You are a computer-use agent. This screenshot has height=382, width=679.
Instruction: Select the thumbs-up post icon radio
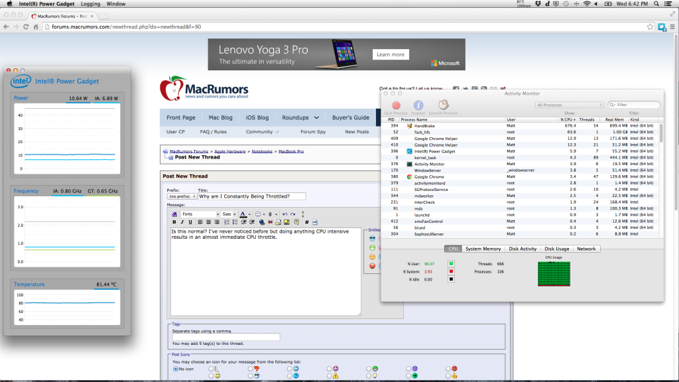(x=448, y=376)
